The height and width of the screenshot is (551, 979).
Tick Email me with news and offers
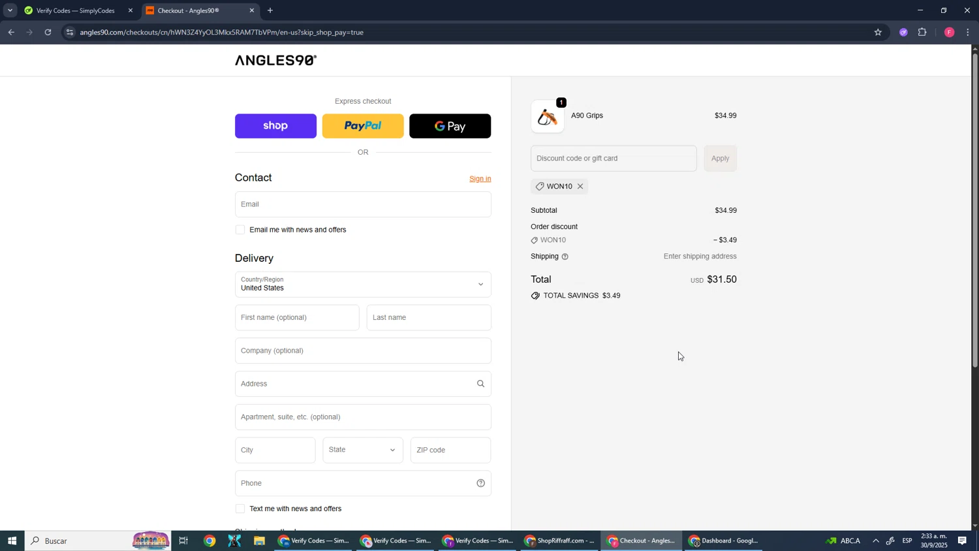pos(240,230)
